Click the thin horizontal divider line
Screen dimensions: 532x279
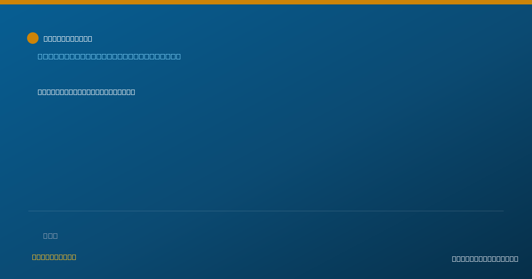coord(266,211)
